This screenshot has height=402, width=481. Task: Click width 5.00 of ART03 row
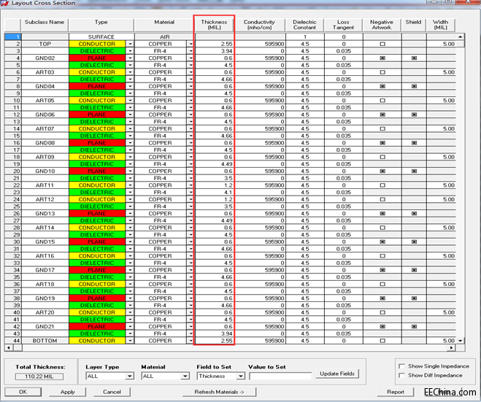click(441, 72)
